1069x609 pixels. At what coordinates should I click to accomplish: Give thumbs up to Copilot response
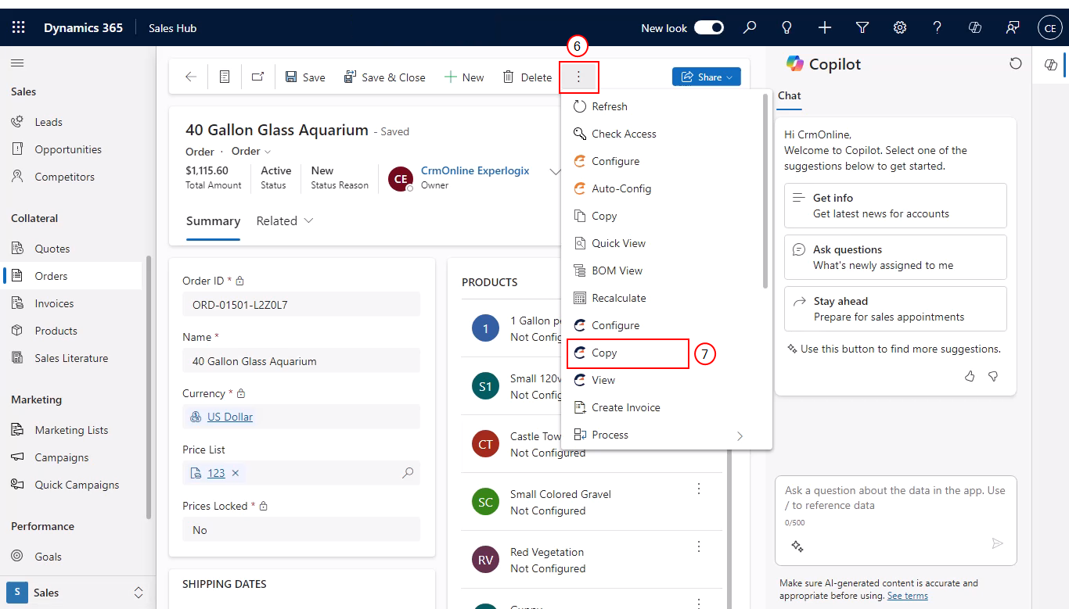(x=970, y=376)
